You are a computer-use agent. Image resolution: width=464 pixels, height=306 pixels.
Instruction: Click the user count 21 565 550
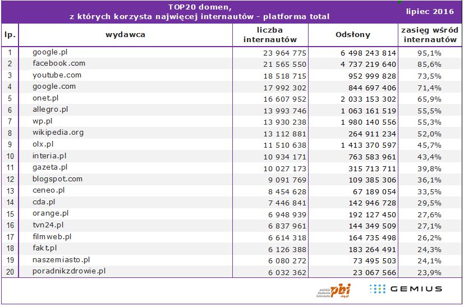point(284,64)
